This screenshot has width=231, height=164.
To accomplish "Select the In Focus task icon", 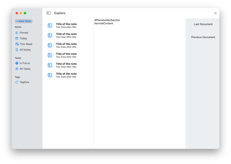I will click(x=17, y=63).
